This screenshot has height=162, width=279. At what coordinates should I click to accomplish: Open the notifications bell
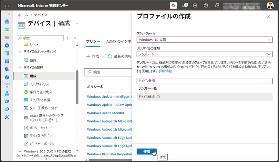(185, 6)
